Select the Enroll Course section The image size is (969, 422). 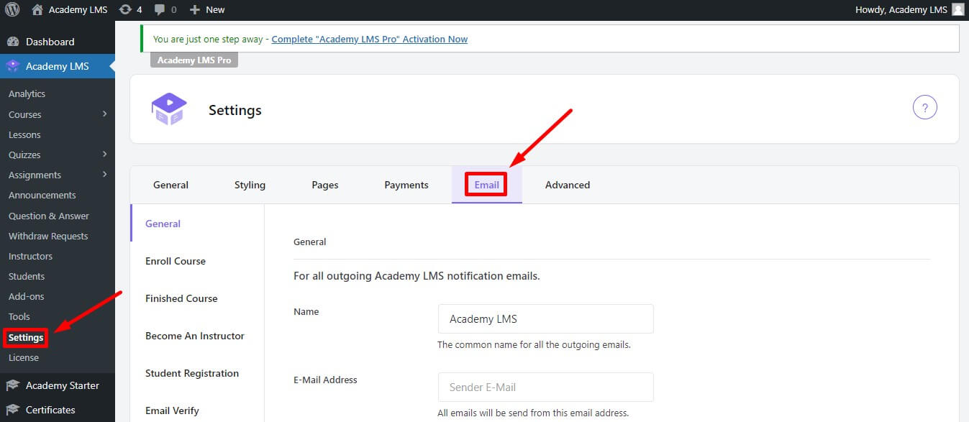pos(175,261)
